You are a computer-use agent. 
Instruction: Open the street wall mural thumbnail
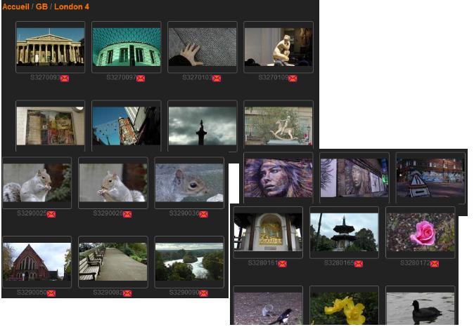click(x=354, y=178)
